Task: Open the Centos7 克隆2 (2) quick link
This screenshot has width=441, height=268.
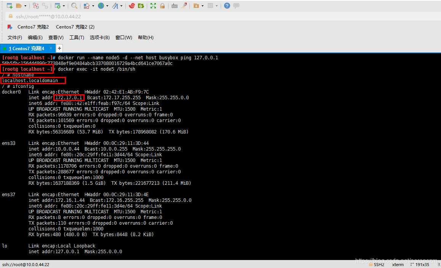Action: coord(75,27)
